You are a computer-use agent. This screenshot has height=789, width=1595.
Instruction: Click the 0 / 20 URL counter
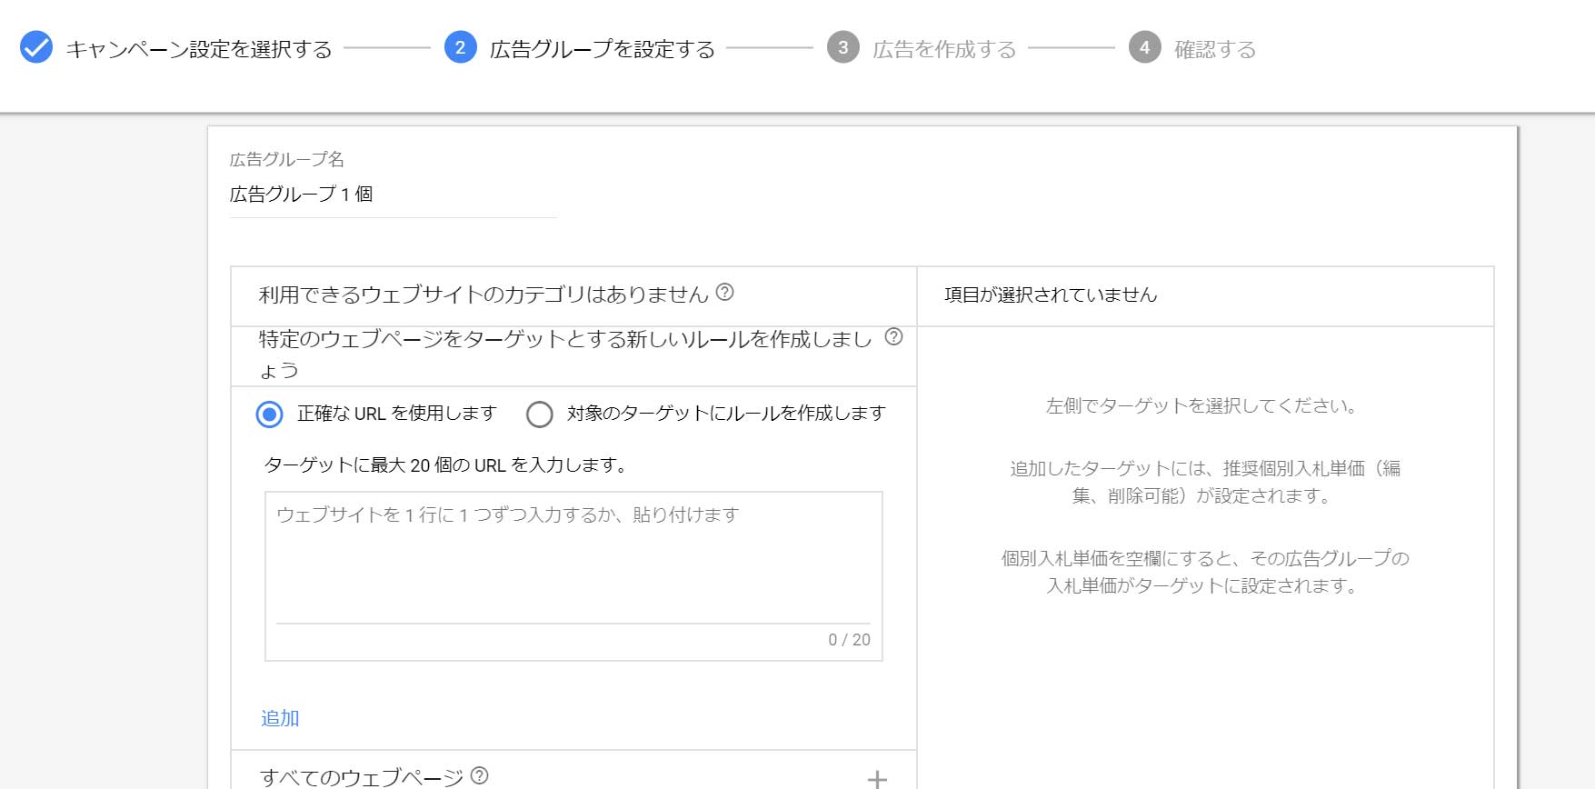click(849, 640)
